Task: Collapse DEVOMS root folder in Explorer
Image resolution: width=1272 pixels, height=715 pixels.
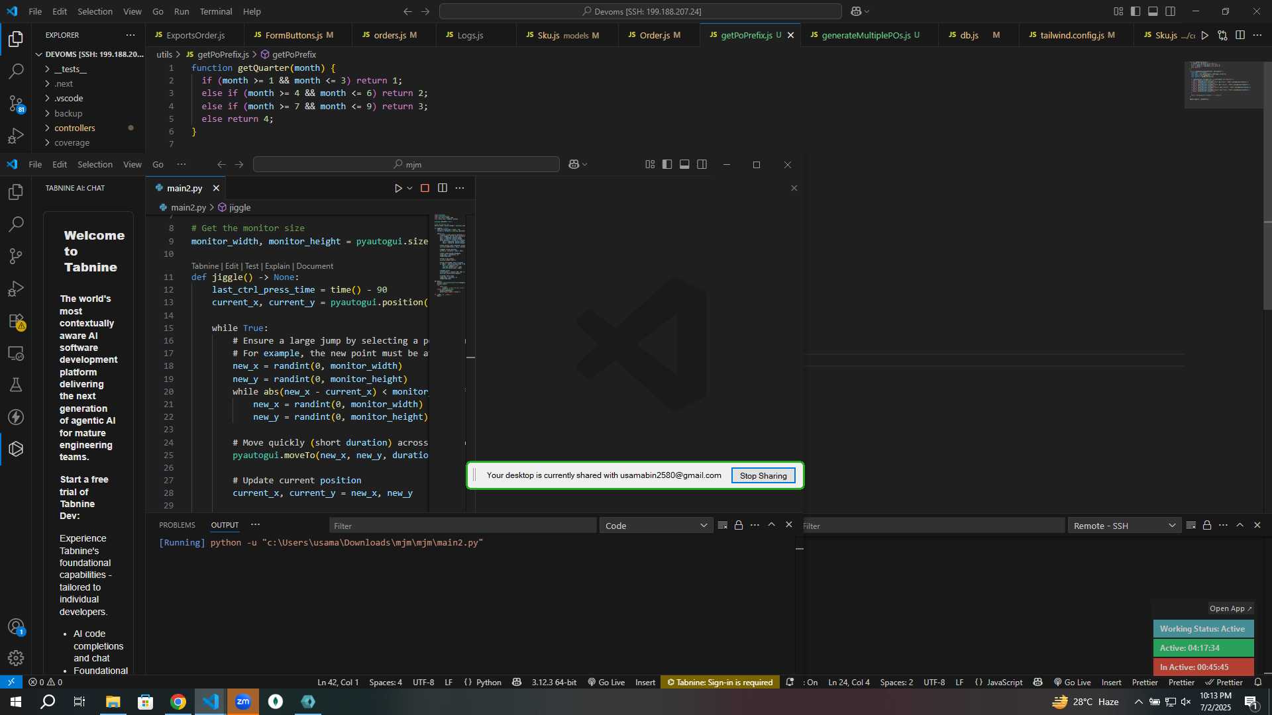Action: 89,54
